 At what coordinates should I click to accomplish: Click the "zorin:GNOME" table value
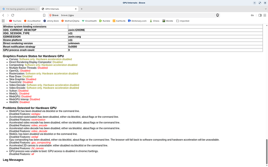pos(77,30)
